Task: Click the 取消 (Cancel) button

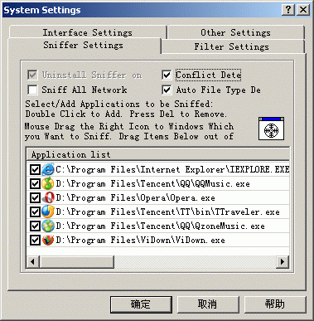Action: [x=208, y=304]
